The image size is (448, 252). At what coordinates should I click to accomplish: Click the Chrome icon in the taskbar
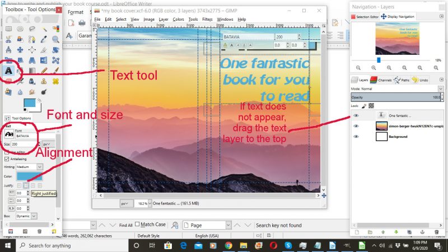[228, 245]
